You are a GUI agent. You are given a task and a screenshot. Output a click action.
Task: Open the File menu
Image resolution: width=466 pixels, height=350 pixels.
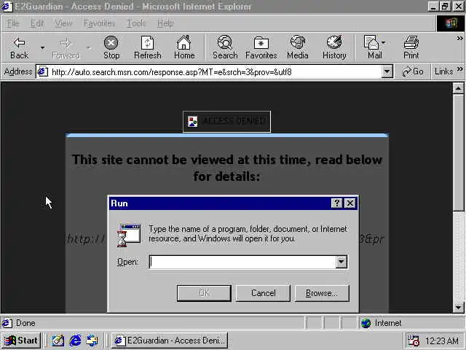(x=13, y=23)
